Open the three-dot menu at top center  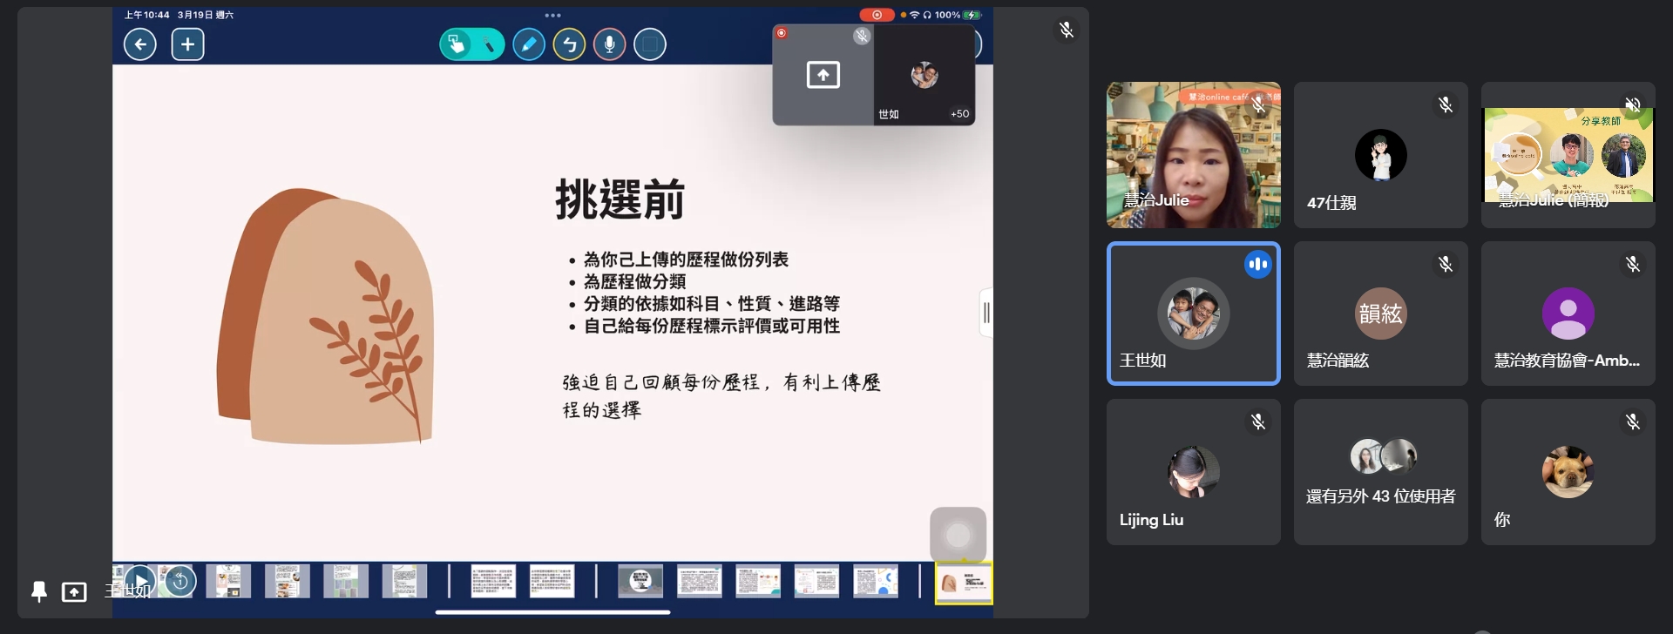pos(552,15)
